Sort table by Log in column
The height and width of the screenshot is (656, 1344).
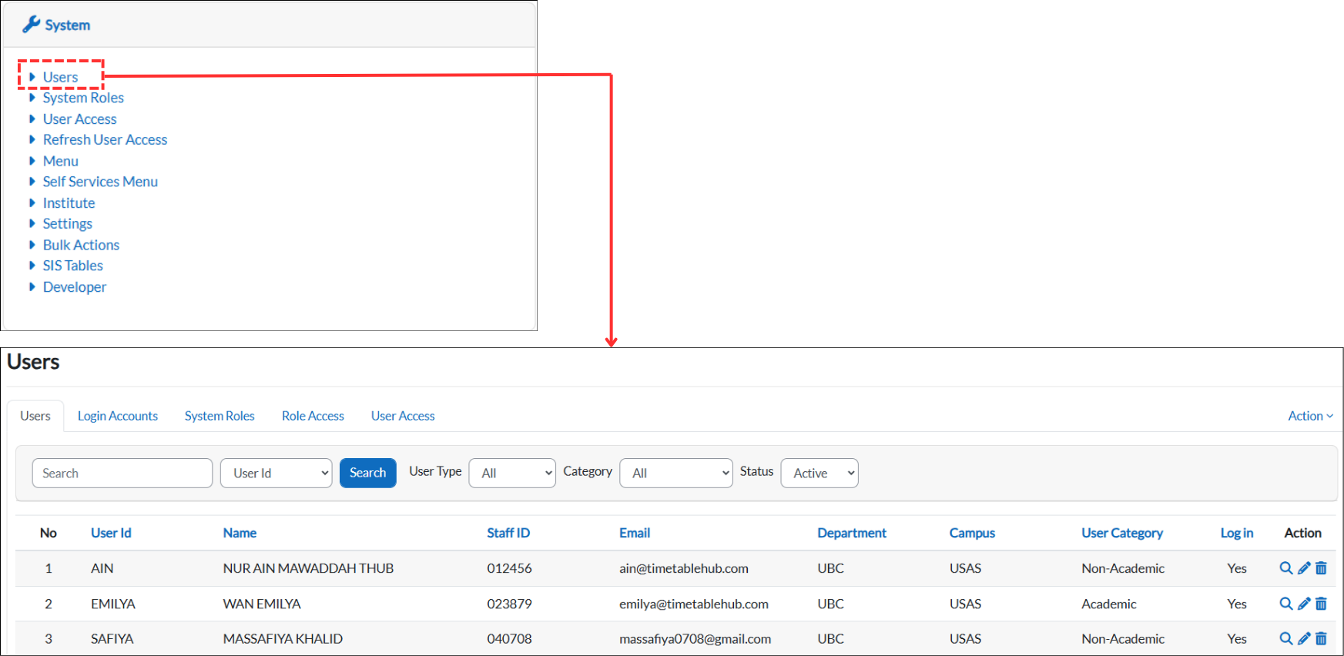click(1237, 533)
